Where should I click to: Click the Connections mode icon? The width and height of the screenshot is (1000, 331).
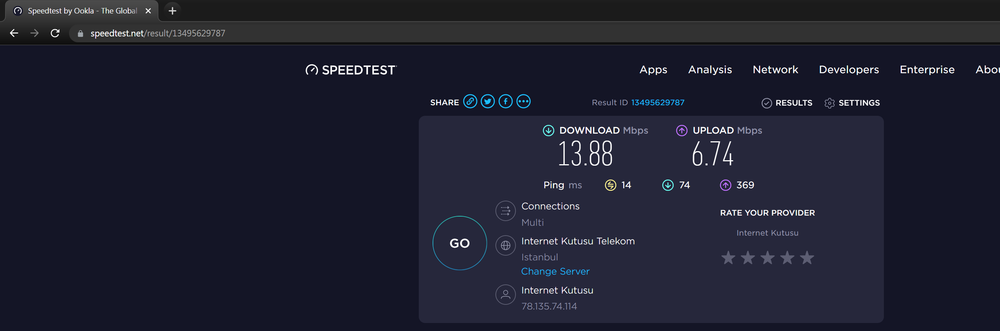pos(505,211)
